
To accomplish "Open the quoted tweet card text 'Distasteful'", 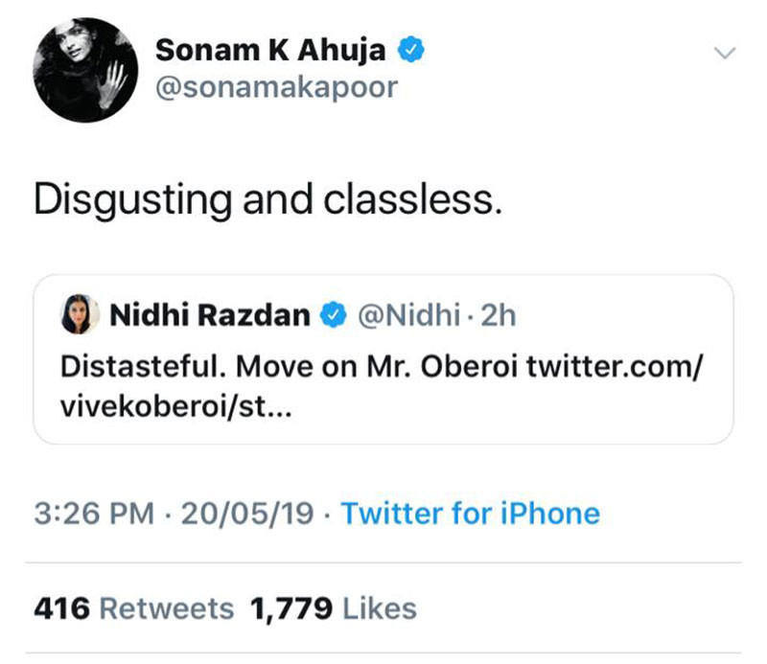I will (143, 366).
